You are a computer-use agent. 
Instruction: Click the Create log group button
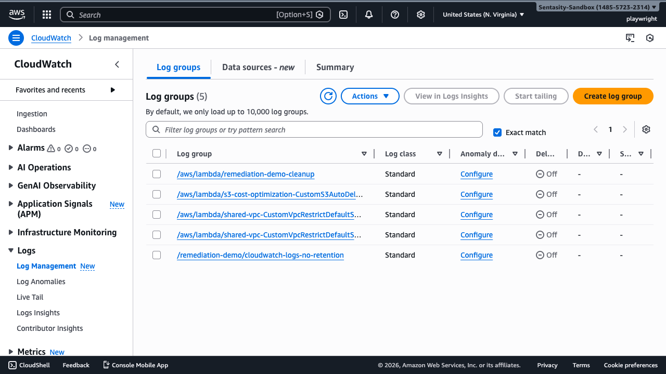(613, 96)
